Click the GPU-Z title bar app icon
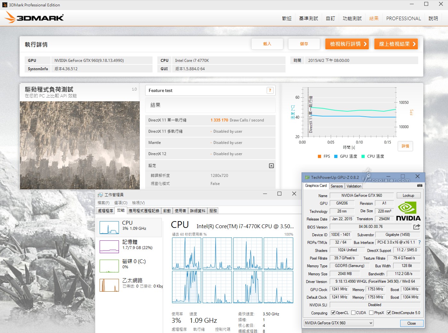This screenshot has width=448, height=333. [x=307, y=177]
